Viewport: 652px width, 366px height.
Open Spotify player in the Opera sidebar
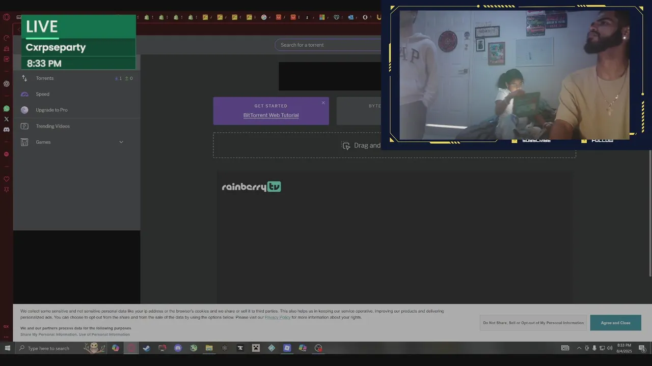tap(6, 154)
